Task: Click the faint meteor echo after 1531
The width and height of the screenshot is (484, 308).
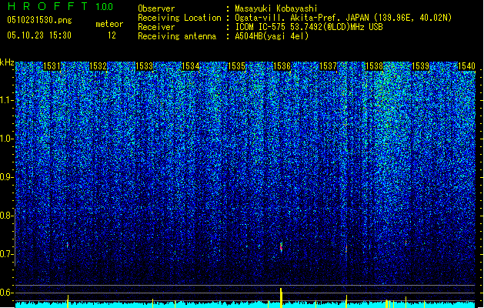Action: pyautogui.click(x=68, y=246)
